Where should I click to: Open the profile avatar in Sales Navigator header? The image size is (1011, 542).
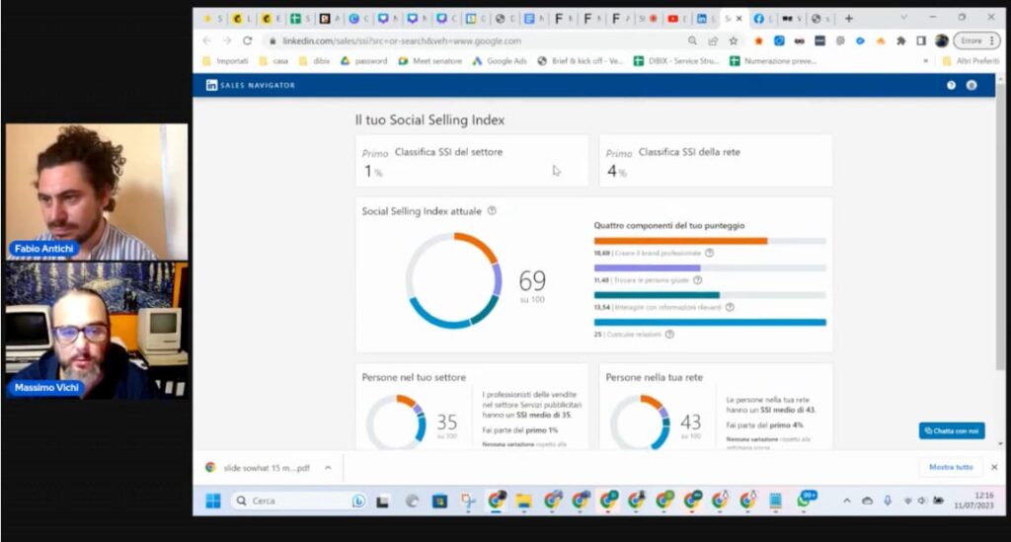(x=972, y=85)
